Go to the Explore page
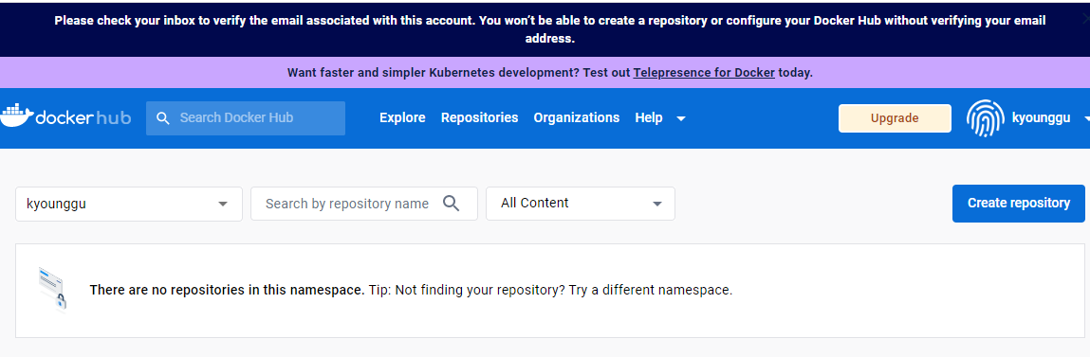This screenshot has width=1090, height=357. point(402,118)
